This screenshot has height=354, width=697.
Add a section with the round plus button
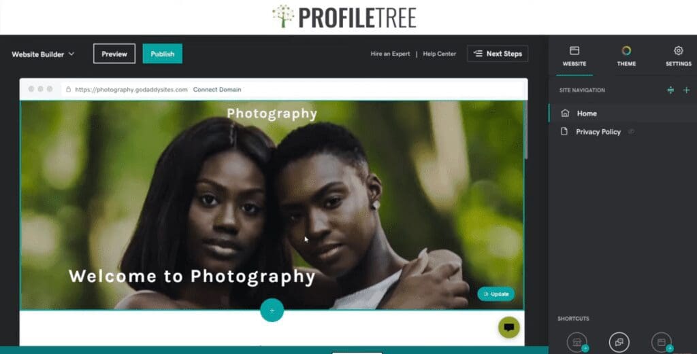click(272, 311)
